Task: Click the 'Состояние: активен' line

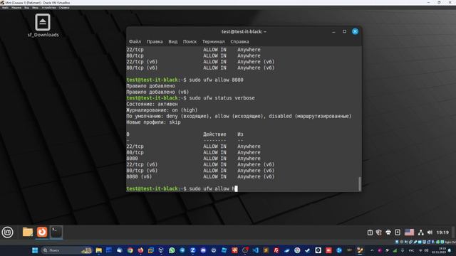Action: tap(152, 104)
